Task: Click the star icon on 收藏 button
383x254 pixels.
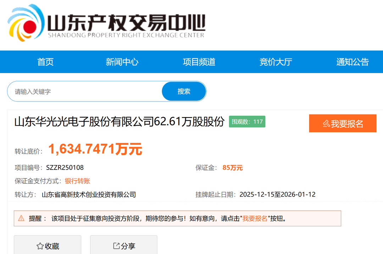Action: pyautogui.click(x=40, y=246)
